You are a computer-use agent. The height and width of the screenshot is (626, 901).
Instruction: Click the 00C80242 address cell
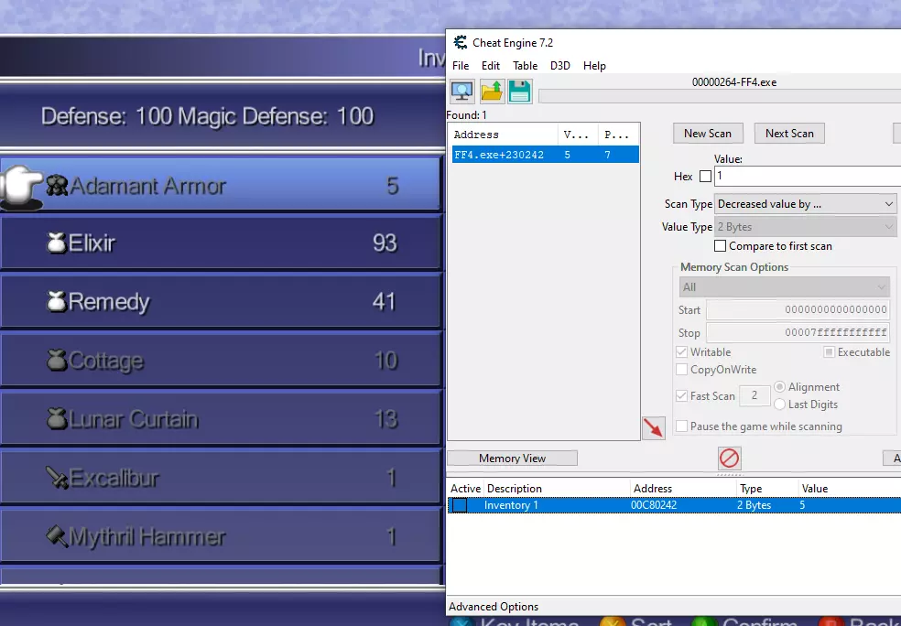pyautogui.click(x=654, y=505)
